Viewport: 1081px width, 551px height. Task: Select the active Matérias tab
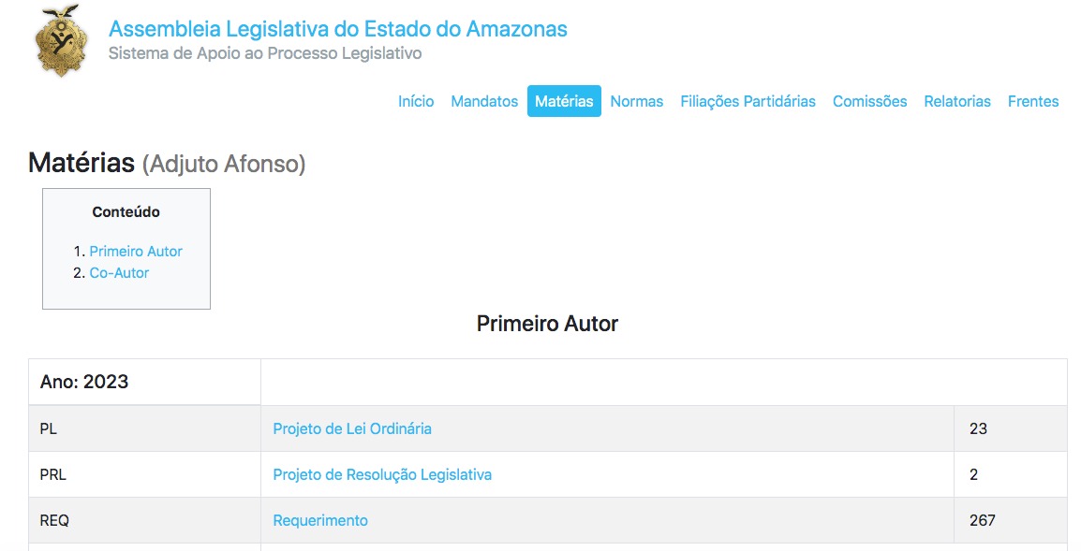point(564,101)
